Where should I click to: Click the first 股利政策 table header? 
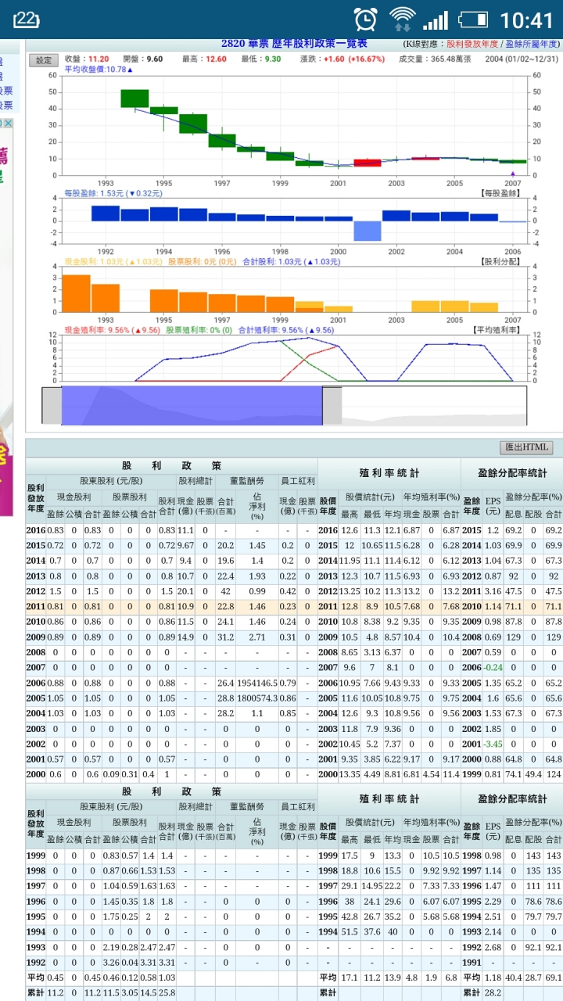pos(171,465)
